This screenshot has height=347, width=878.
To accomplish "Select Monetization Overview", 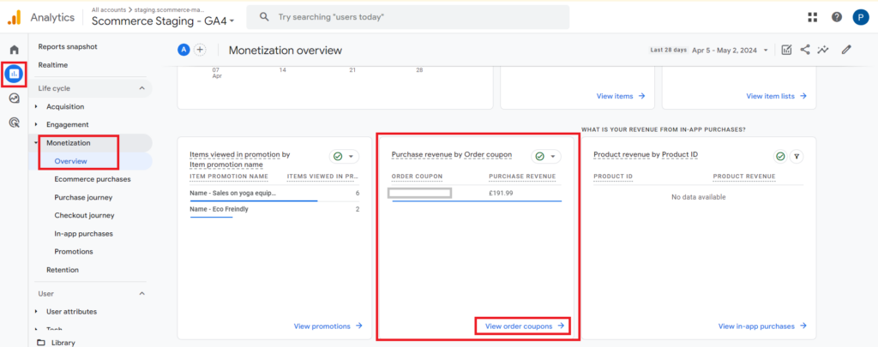I will [70, 161].
